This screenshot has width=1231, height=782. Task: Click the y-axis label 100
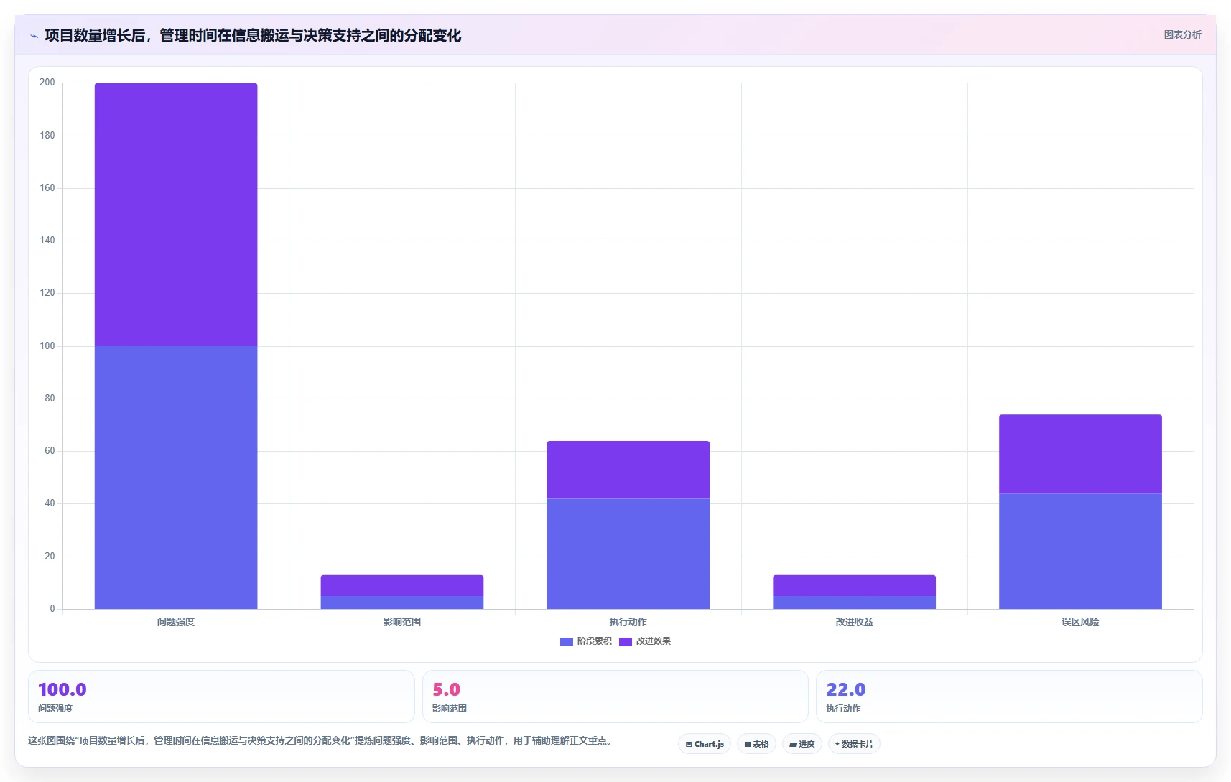click(47, 346)
